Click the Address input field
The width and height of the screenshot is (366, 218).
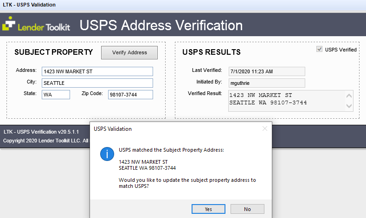coord(97,71)
